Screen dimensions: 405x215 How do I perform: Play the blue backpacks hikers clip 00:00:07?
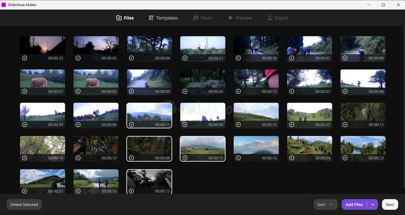pyautogui.click(x=291, y=58)
